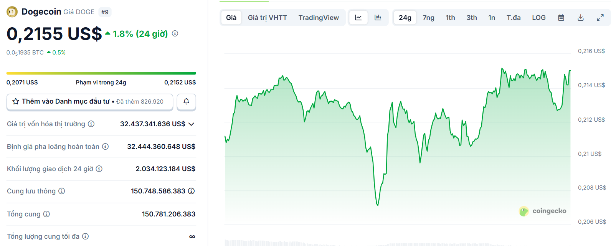
Task: Select the 1th time range button
Action: click(x=450, y=17)
